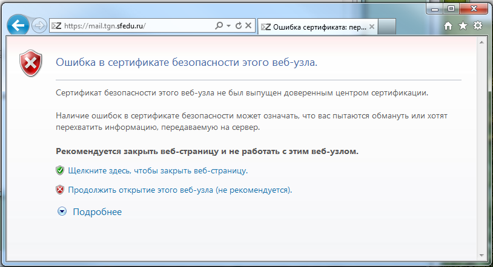
Task: Stop loading with the address bar X
Action: pyautogui.click(x=248, y=25)
